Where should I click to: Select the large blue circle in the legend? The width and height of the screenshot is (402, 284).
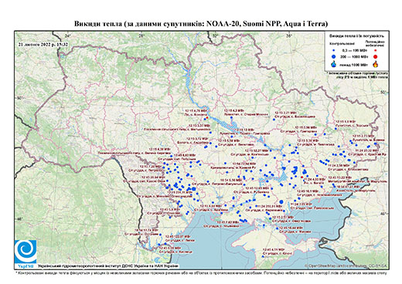pos(334,56)
